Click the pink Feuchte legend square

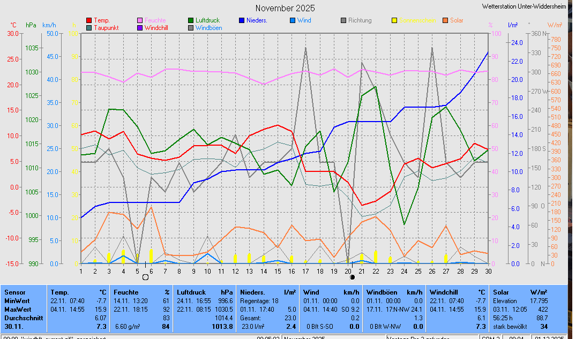140,20
